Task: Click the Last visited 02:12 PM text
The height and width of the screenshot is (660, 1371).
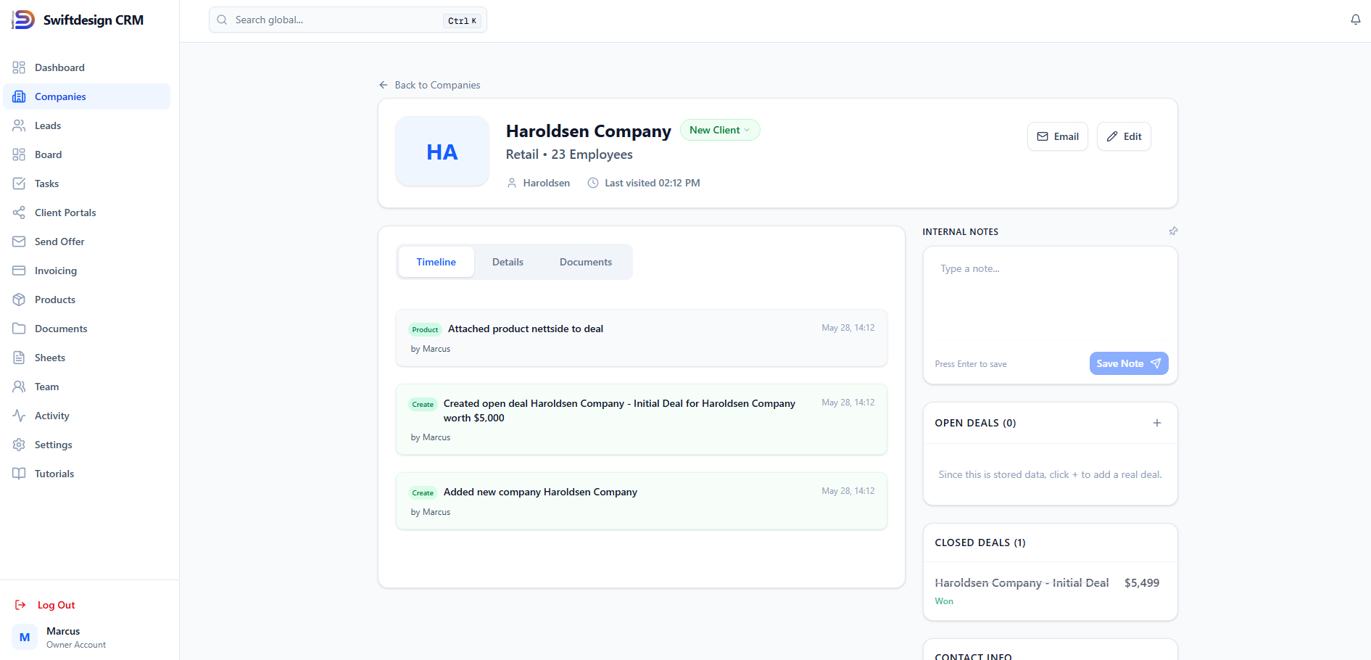Action: 653,183
